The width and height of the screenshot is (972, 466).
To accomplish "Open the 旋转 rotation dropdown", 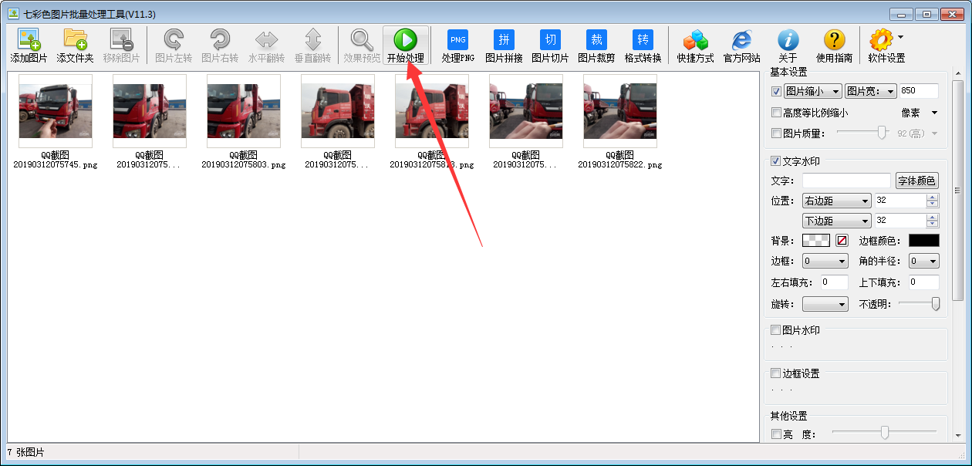I will pos(825,304).
